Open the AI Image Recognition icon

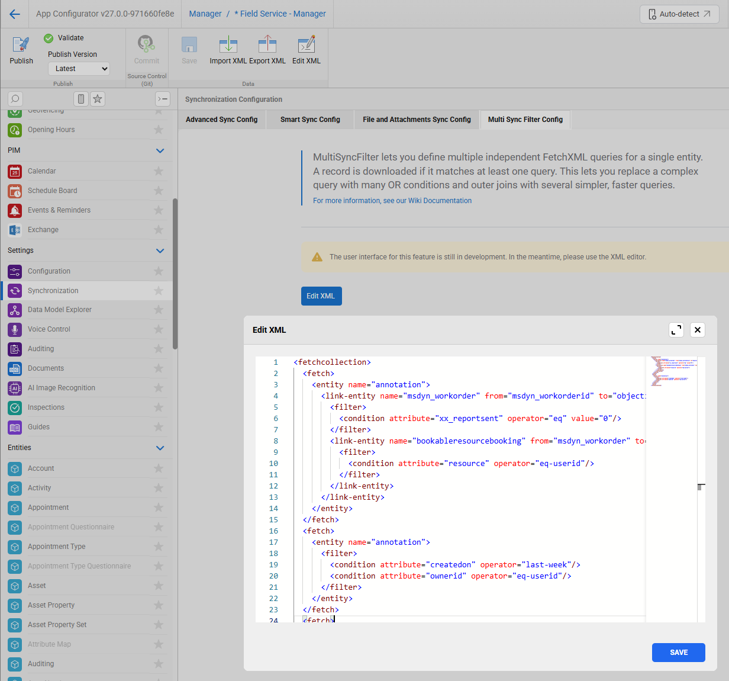point(15,388)
